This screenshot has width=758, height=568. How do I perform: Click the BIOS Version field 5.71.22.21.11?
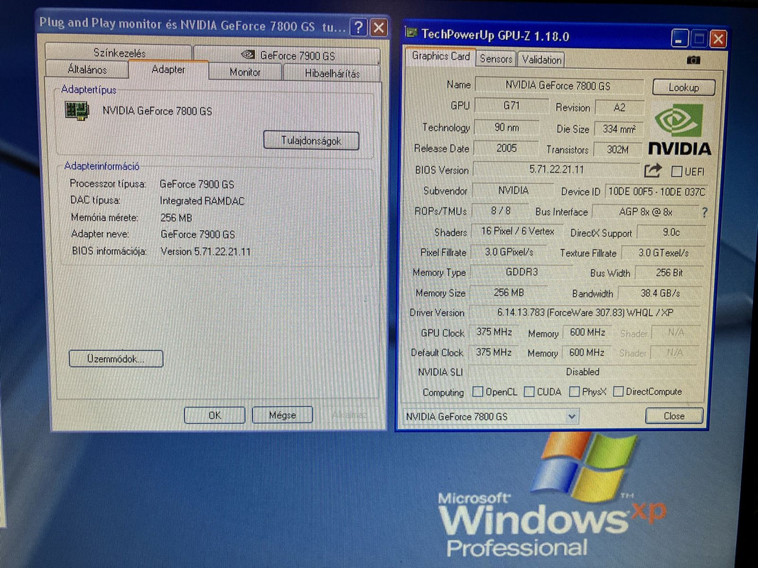pos(556,170)
